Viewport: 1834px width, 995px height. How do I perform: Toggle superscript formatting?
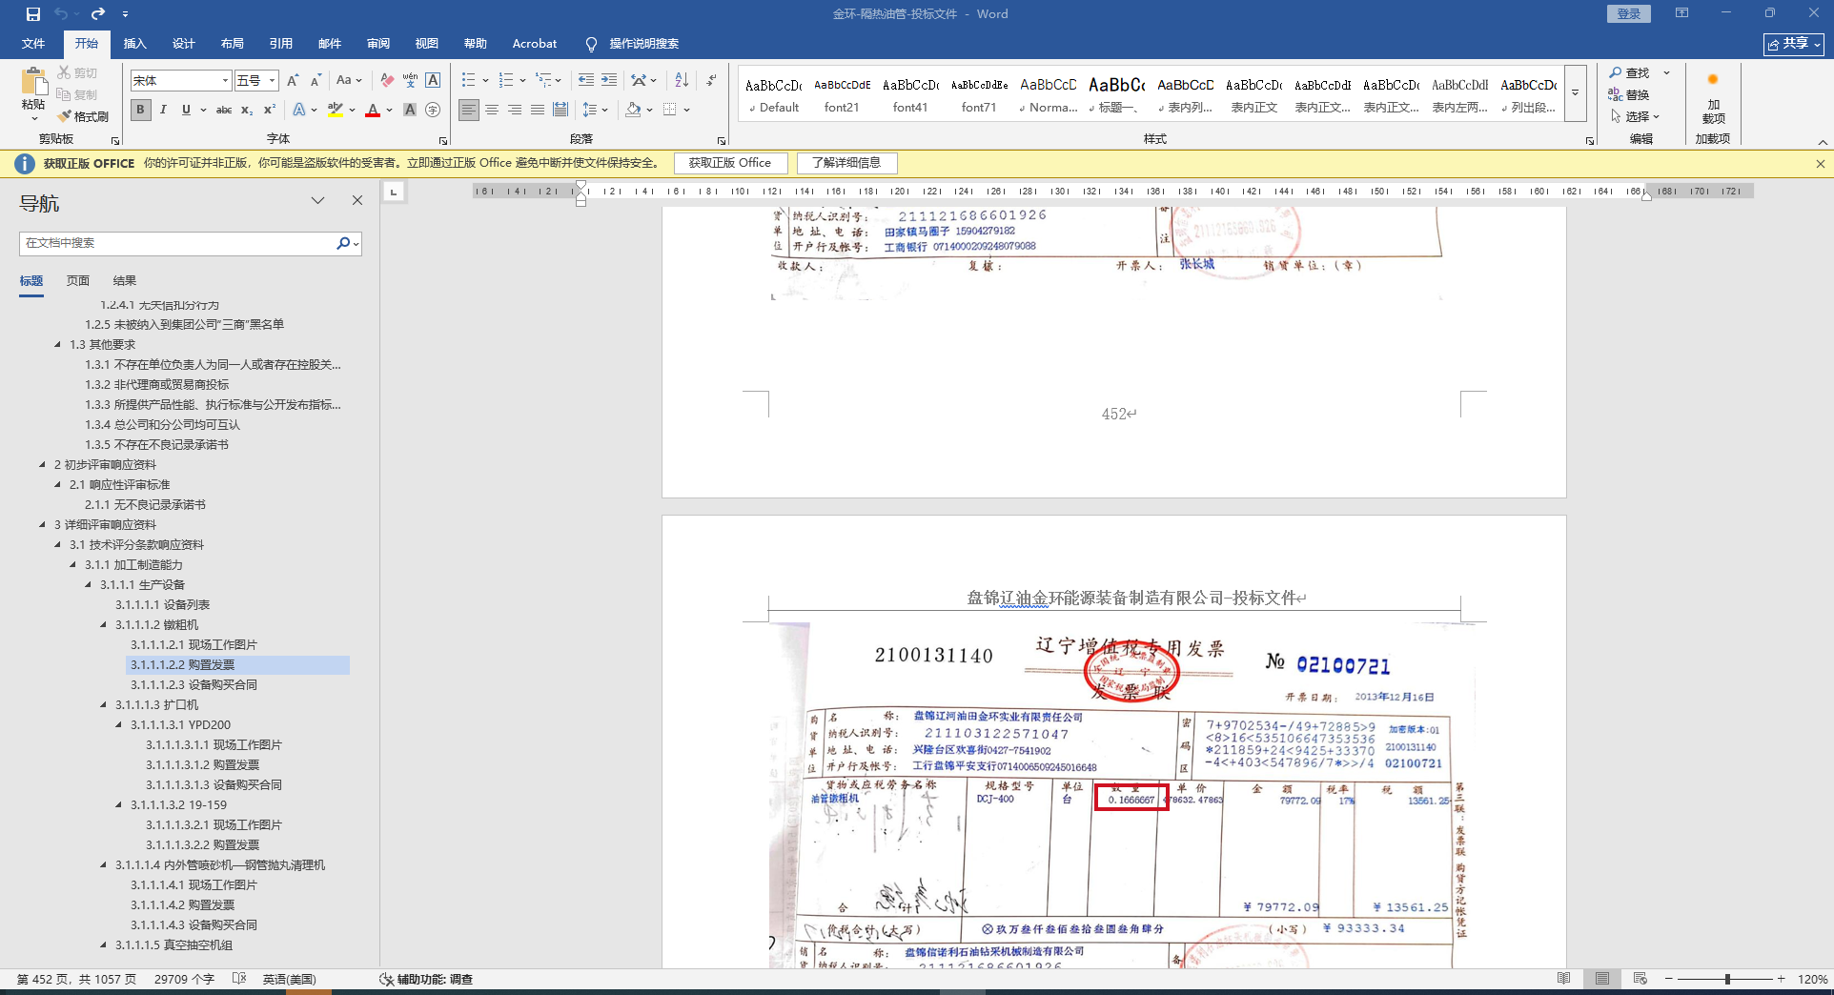pyautogui.click(x=270, y=110)
